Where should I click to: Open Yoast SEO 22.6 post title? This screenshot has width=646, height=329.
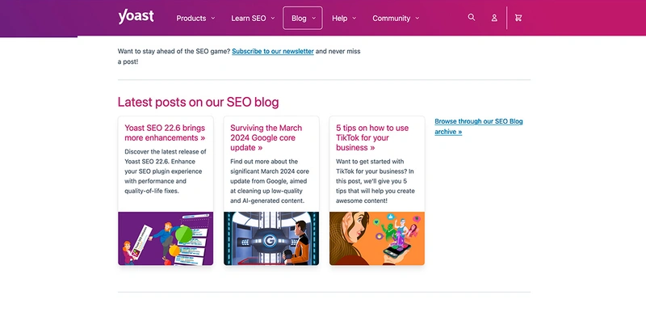click(x=165, y=133)
